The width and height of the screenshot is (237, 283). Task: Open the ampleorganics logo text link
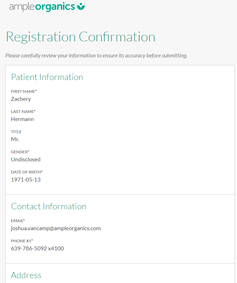click(x=42, y=7)
